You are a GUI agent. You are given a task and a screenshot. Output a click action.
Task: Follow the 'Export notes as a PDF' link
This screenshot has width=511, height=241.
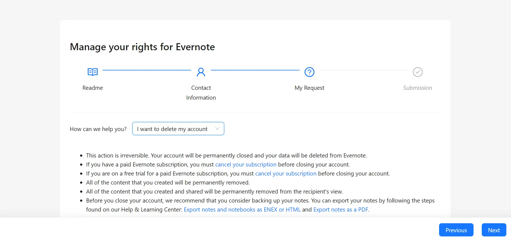click(x=341, y=210)
